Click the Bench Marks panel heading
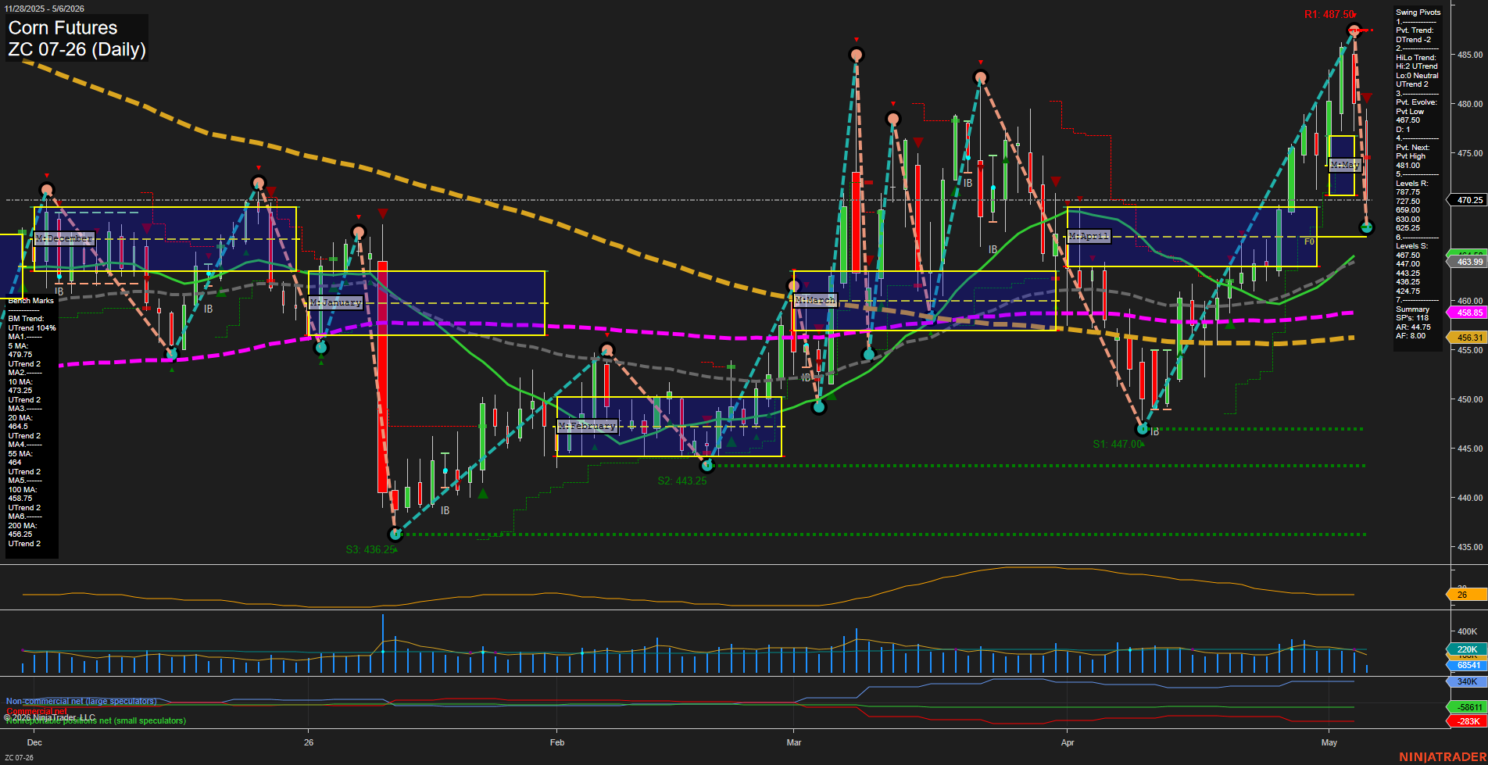 pyautogui.click(x=31, y=301)
